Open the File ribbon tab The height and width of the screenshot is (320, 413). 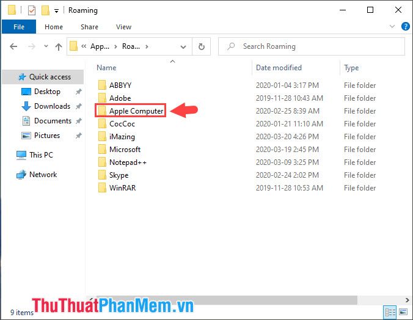point(19,27)
